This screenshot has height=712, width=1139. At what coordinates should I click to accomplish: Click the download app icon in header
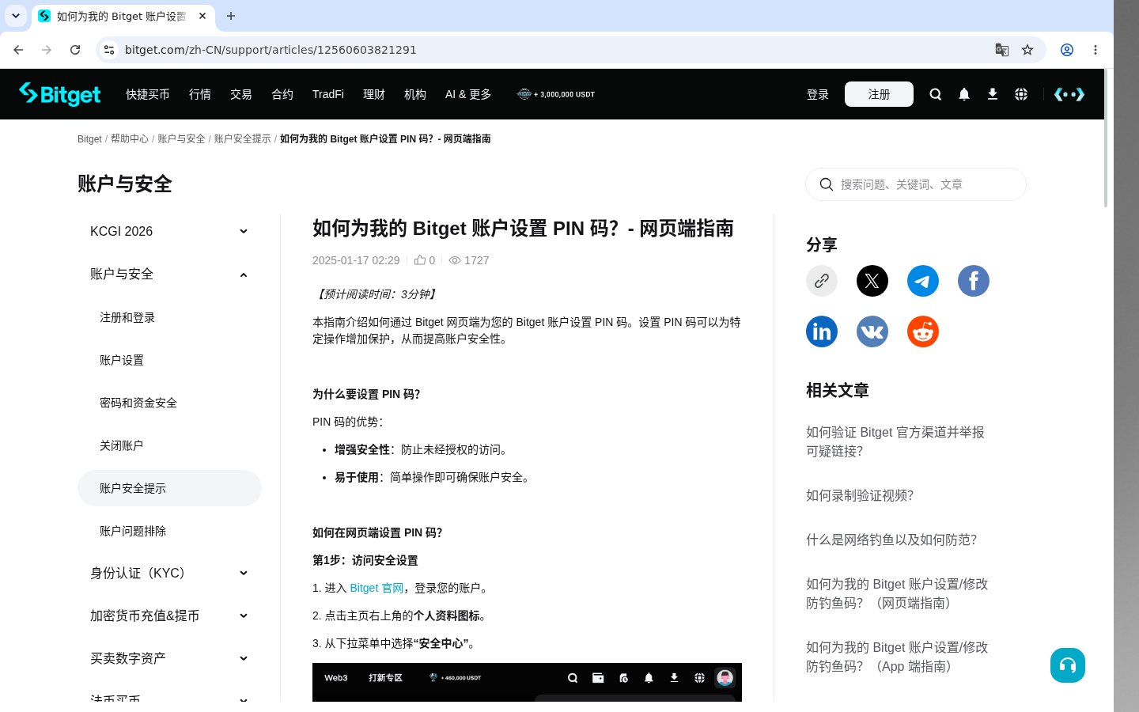[993, 94]
